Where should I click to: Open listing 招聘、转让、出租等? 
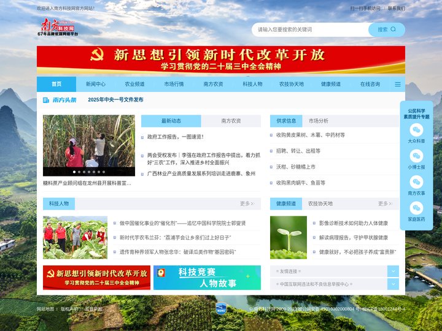(x=298, y=151)
